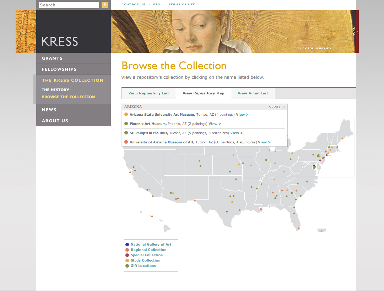Click the National Gallery of Art legend link
Image resolution: width=384 pixels, height=291 pixels.
(151, 245)
